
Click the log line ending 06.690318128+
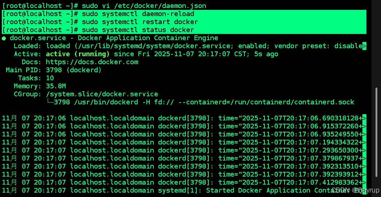point(184,118)
